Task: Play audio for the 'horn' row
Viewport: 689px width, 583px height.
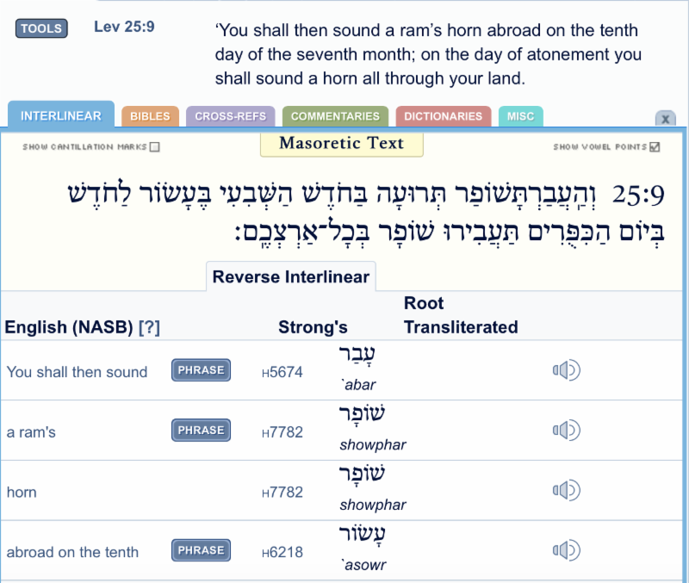Action: tap(566, 491)
